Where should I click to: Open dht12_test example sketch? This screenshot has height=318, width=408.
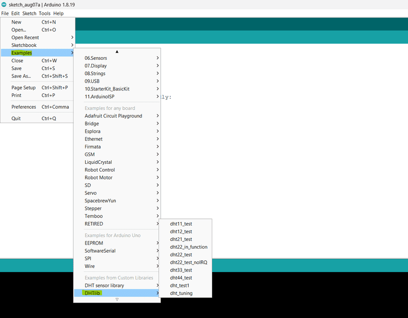[x=185, y=232]
